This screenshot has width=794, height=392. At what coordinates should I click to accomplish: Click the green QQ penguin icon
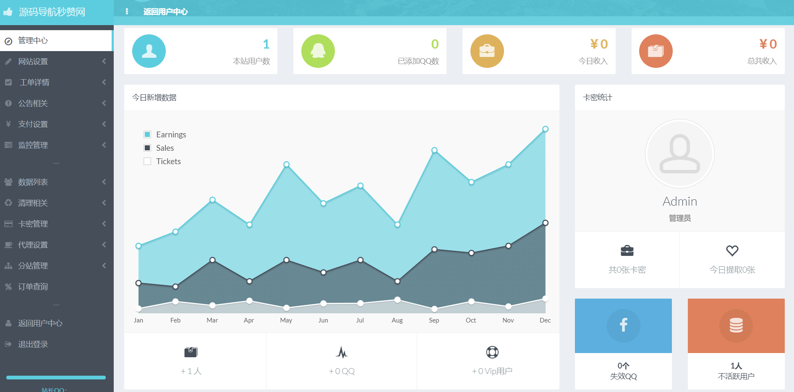pos(318,51)
